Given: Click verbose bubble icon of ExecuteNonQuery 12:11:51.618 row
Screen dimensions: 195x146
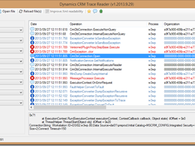Looking at the screenshot, I should pyautogui.click(x=32, y=29).
